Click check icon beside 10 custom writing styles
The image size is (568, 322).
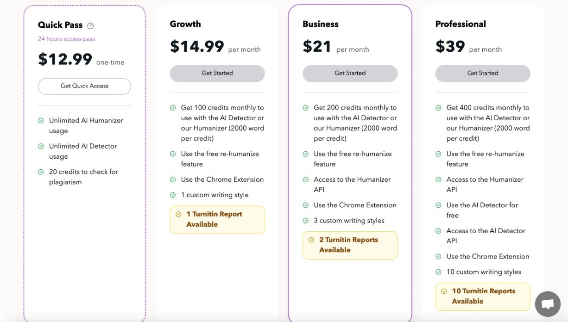(x=438, y=272)
